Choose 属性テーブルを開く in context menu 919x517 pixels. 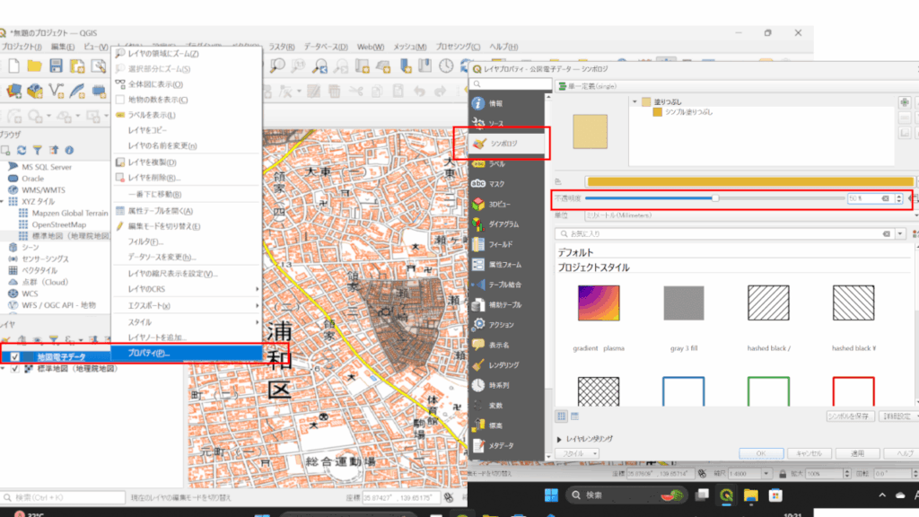[187, 211]
